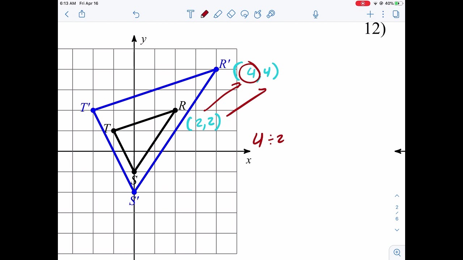Toggle the laser pointer/presentation tool
The height and width of the screenshot is (260, 463).
[271, 14]
